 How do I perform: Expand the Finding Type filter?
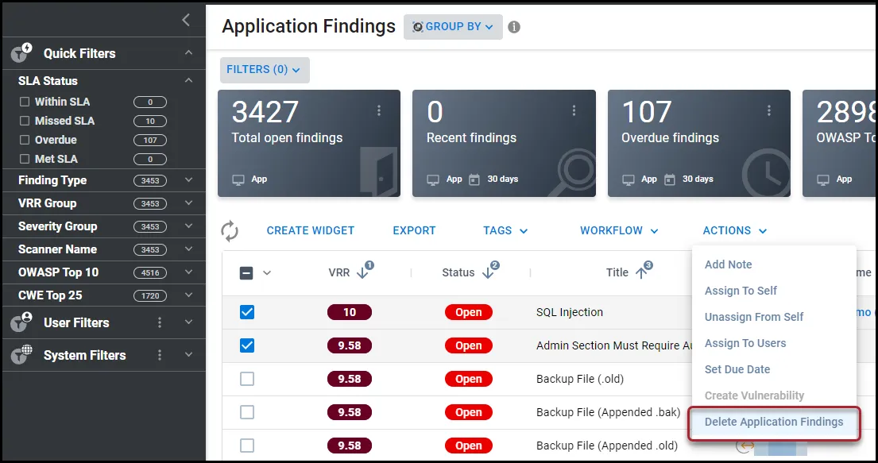click(188, 180)
